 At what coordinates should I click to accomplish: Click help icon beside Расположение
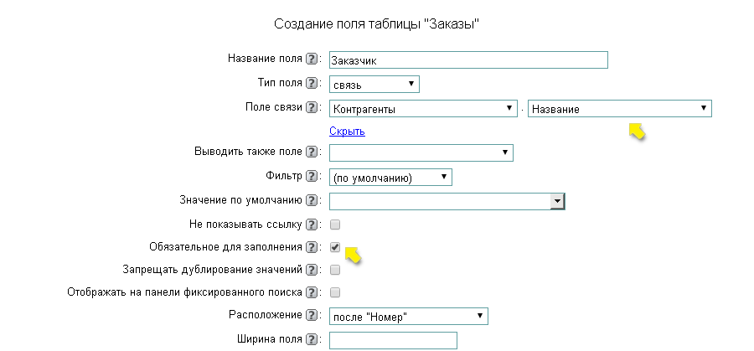click(x=312, y=315)
